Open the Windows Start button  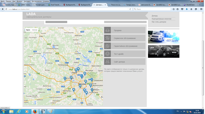[x=3, y=112]
